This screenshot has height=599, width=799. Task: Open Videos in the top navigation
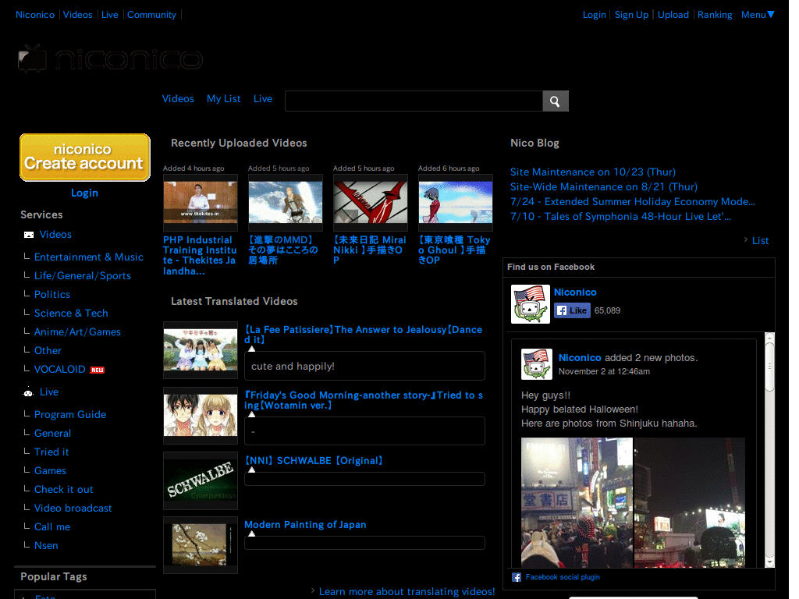(77, 15)
